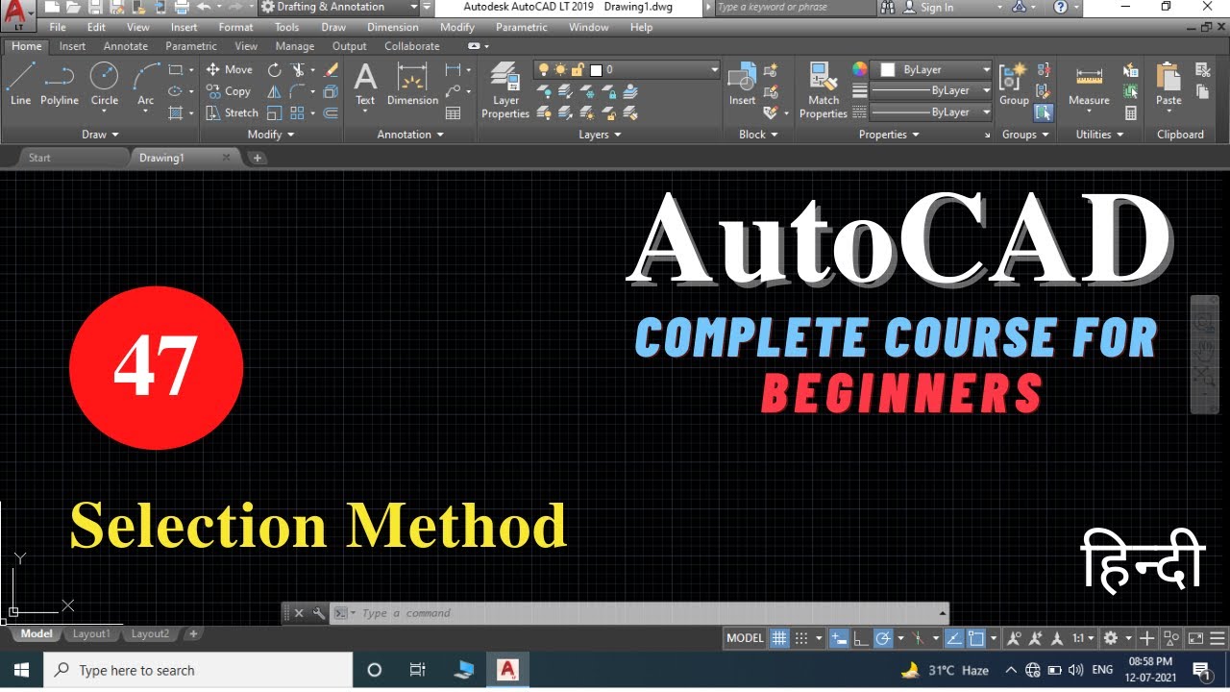Expand the Modify panel dropdown
The height and width of the screenshot is (692, 1230).
point(271,135)
